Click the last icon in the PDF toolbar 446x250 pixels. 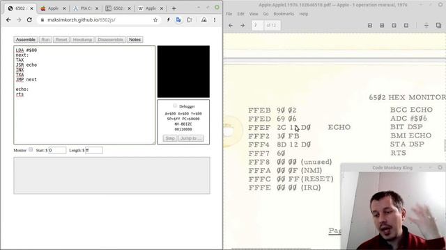pos(438,26)
